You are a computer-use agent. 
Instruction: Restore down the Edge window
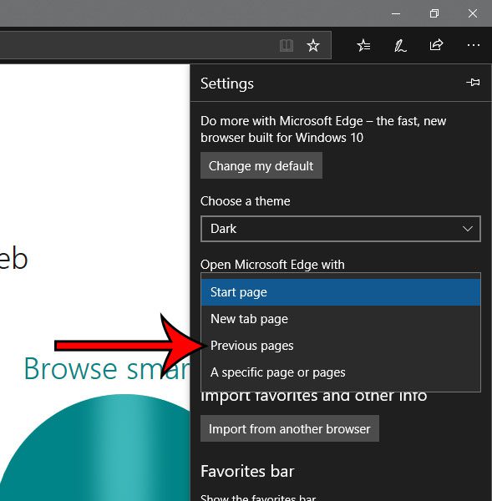point(434,13)
